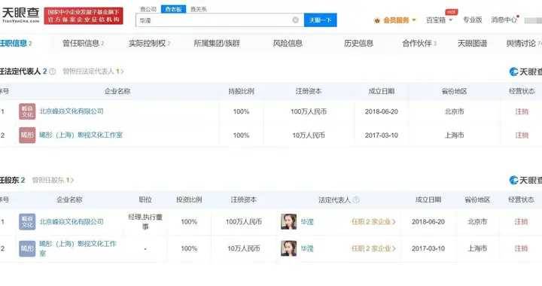
Task: Open the Shanghai film studio link in shareholder table
Action: point(78,248)
